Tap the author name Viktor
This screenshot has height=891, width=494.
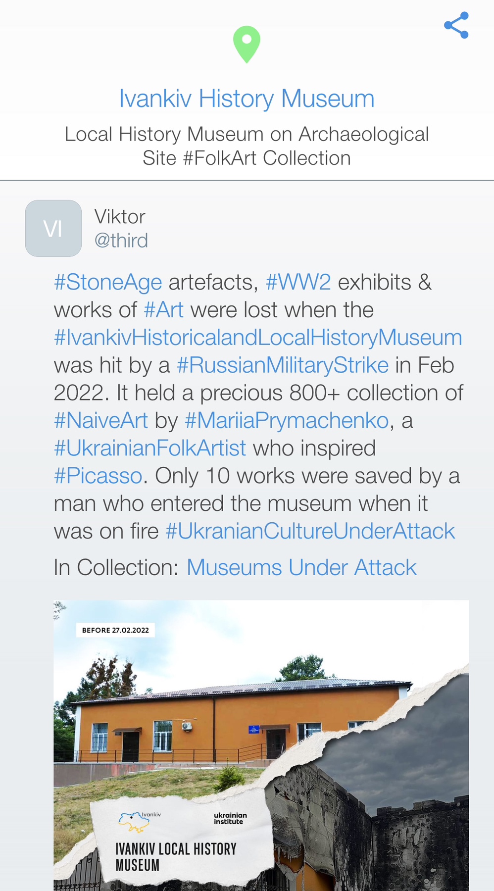click(x=120, y=217)
